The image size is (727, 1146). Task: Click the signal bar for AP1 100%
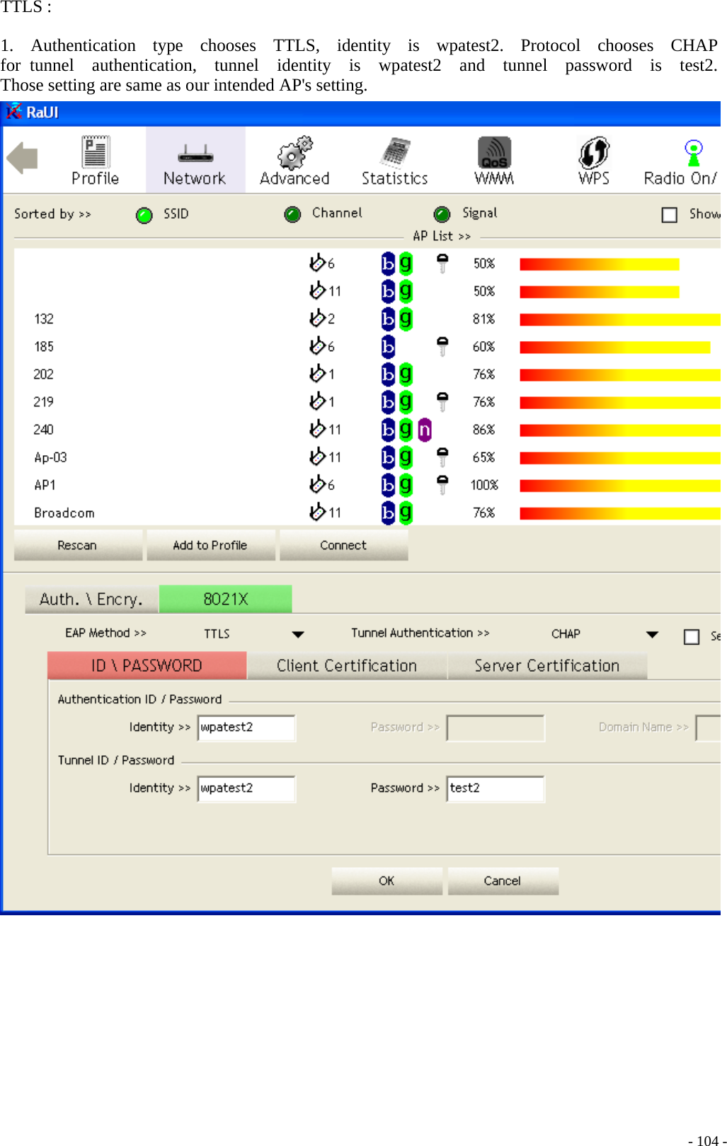(x=619, y=486)
